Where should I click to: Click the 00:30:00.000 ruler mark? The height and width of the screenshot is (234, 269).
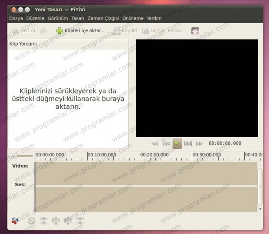pyautogui.click(x=207, y=155)
